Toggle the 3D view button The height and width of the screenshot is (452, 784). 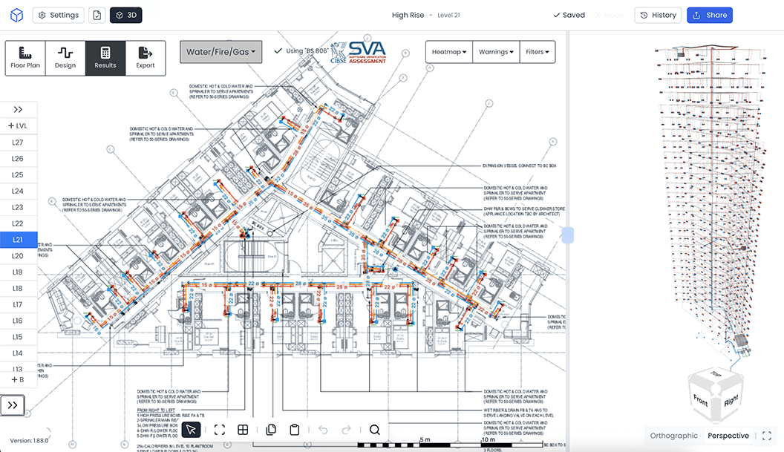[x=126, y=15]
